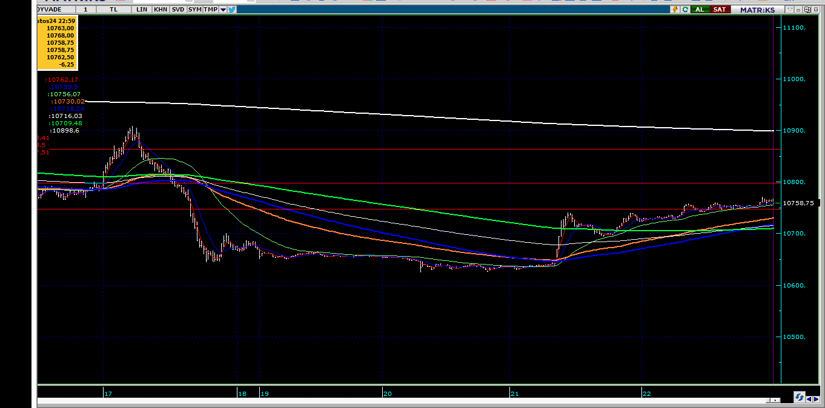Image resolution: width=825 pixels, height=408 pixels.
Task: Click the 11000 price axis label
Action: pyautogui.click(x=794, y=79)
